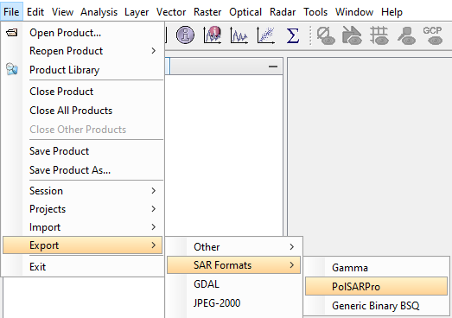Click the Product Library icon
452x318 pixels.
[12, 69]
